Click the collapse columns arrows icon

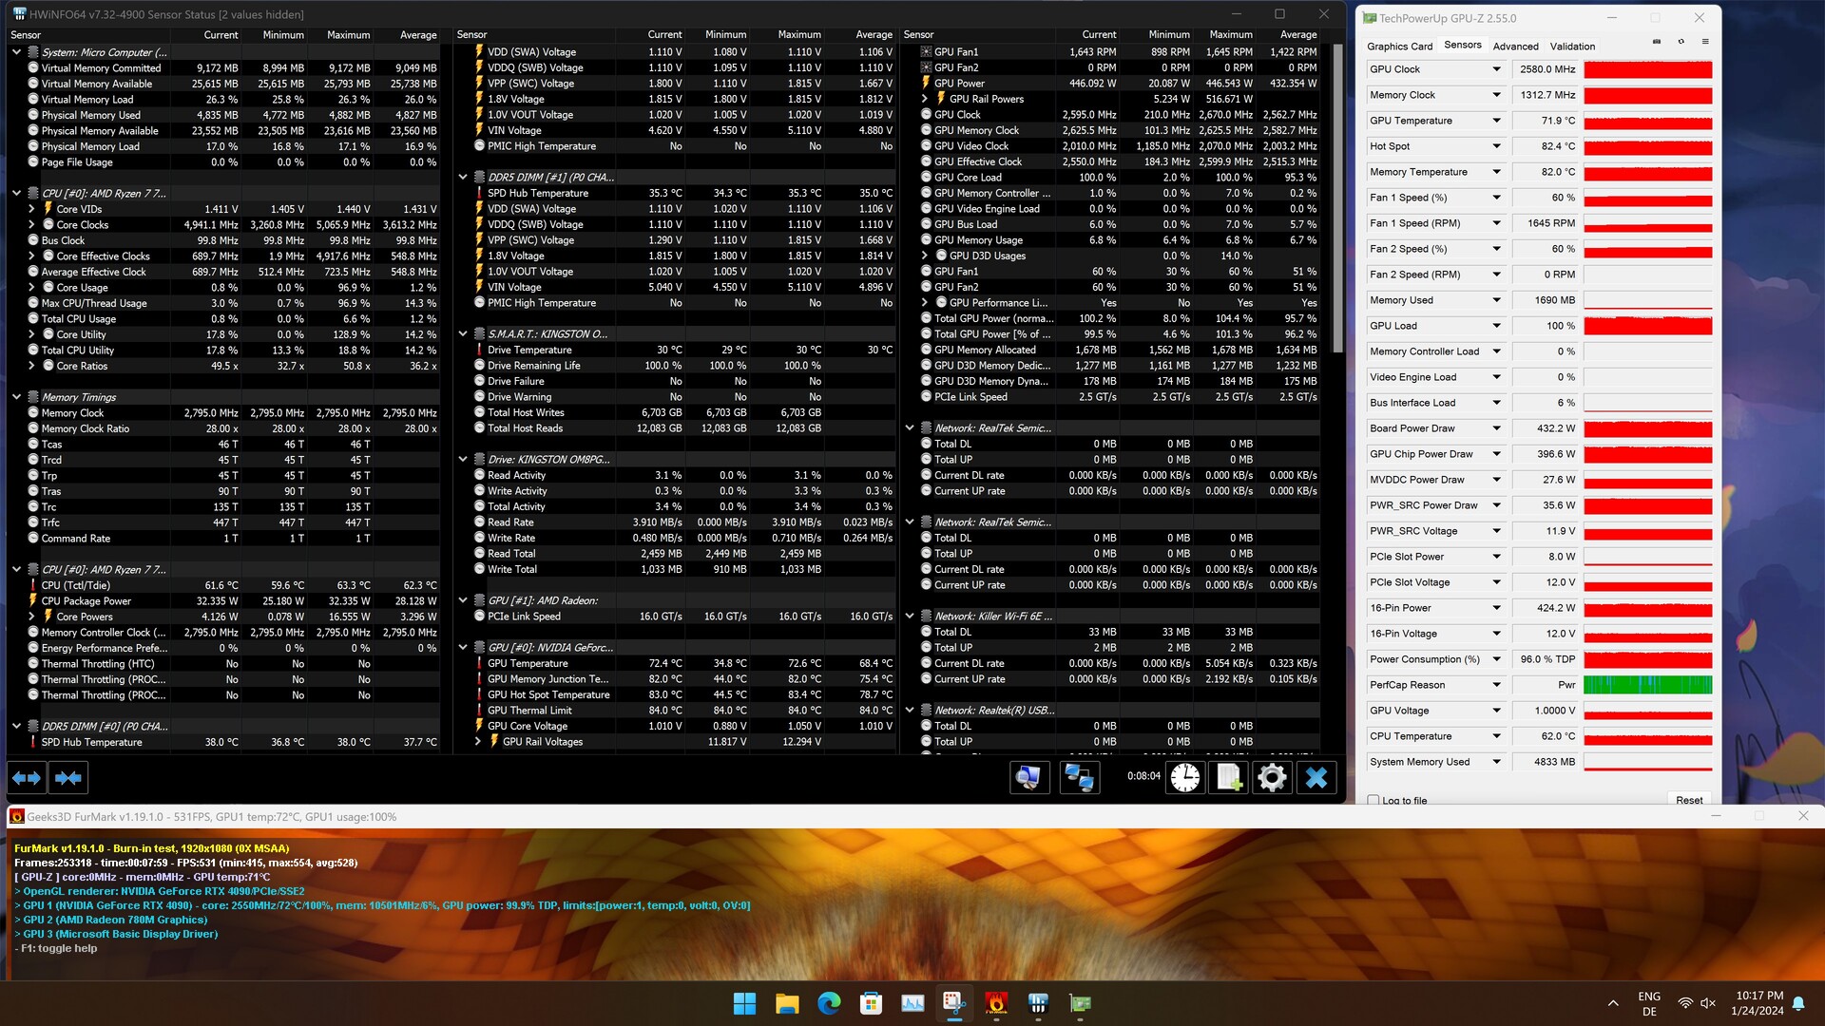click(x=68, y=778)
